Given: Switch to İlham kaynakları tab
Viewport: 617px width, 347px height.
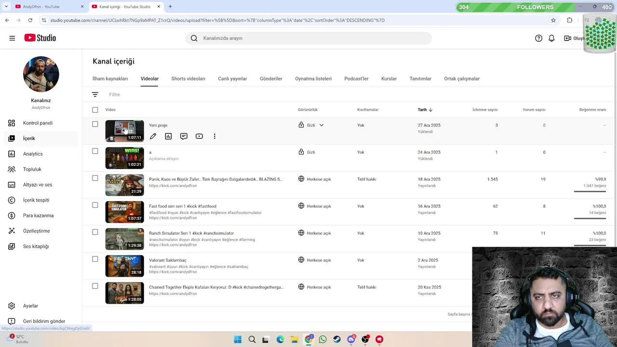Looking at the screenshot, I should tap(110, 79).
